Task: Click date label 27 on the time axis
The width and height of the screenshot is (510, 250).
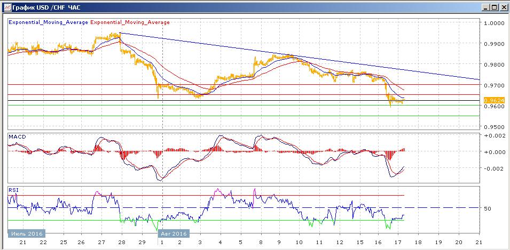Action: tap(101, 242)
